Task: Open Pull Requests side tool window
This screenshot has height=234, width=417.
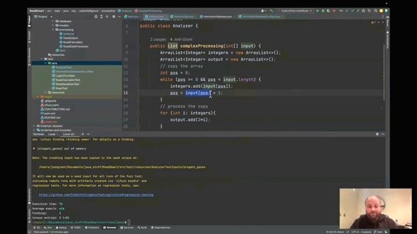Action: (x=29, y=57)
